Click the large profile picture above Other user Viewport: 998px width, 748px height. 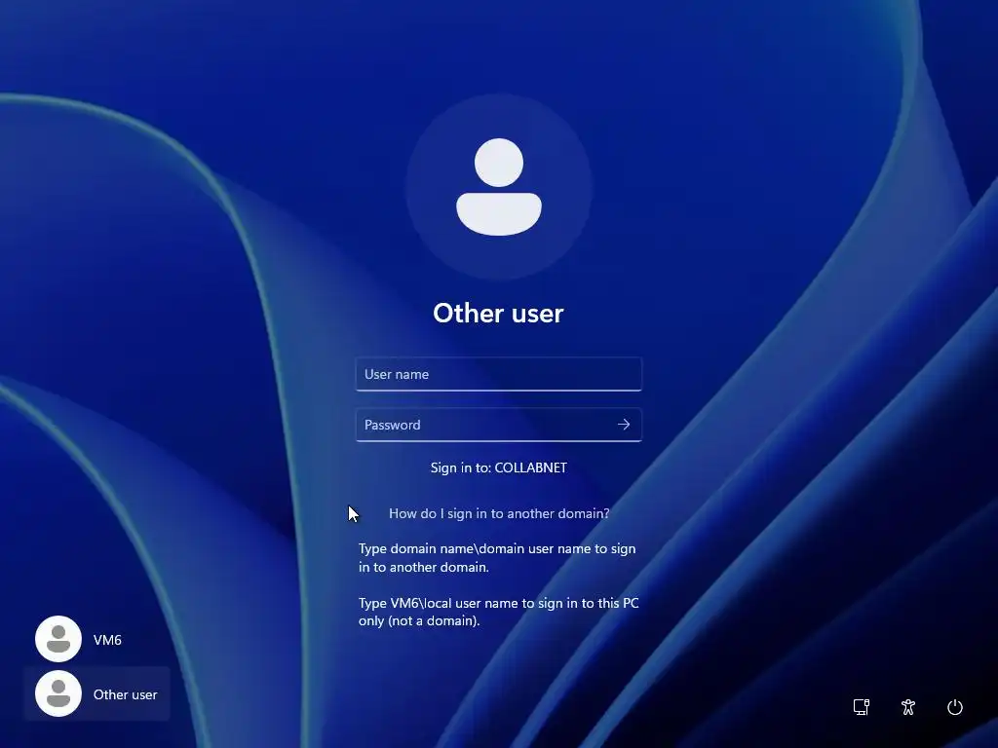point(499,186)
